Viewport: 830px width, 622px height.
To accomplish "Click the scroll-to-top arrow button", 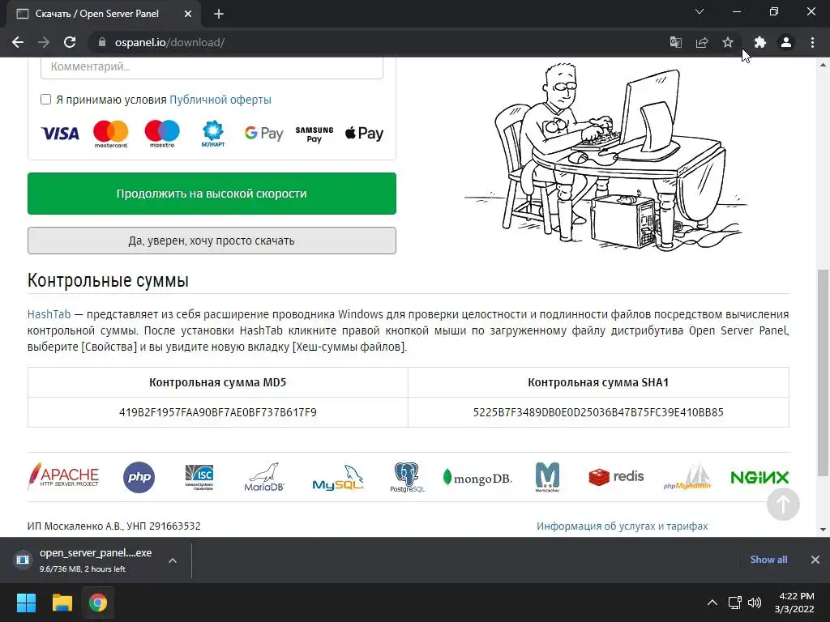I will 783,504.
